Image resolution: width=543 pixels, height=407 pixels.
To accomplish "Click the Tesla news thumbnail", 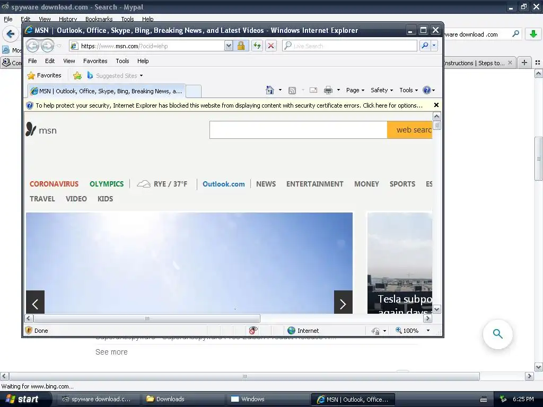I will coord(400,263).
